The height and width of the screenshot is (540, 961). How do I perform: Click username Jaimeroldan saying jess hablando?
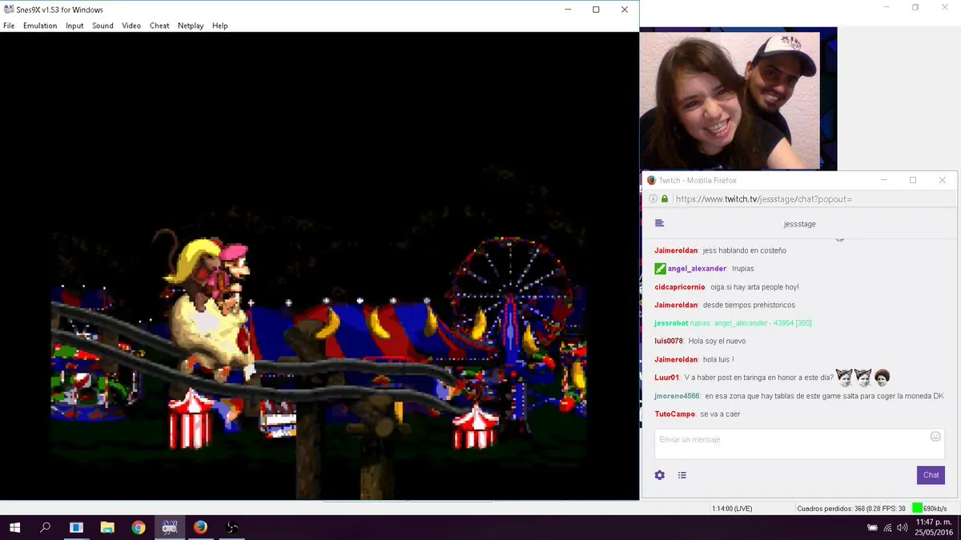676,250
